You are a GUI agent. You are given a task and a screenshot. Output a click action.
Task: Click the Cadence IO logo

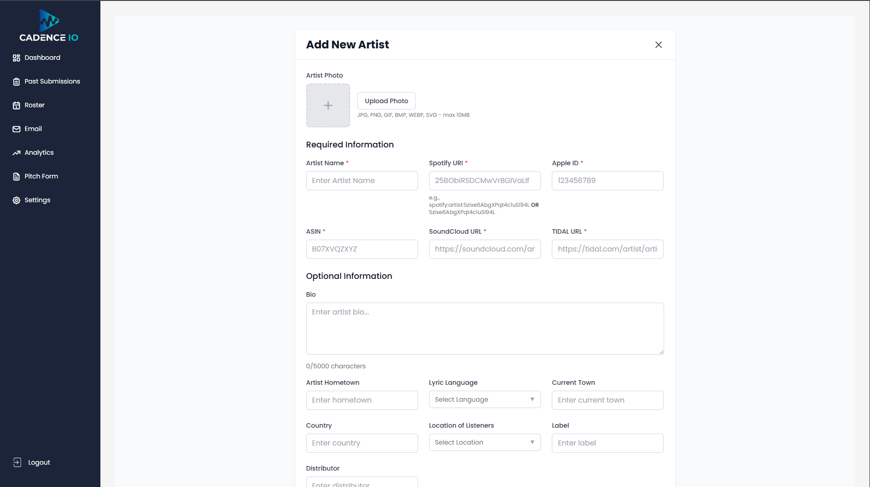coord(49,26)
